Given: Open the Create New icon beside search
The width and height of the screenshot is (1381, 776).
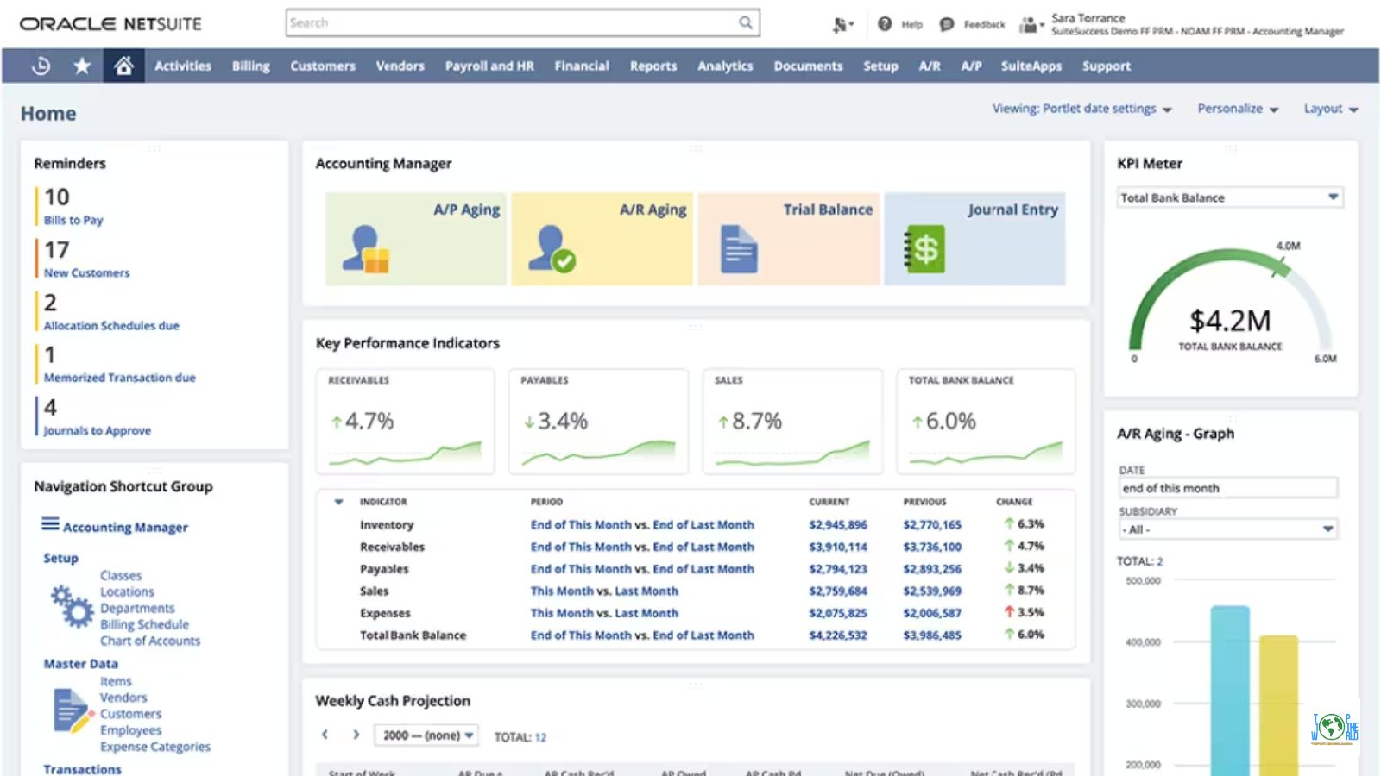Looking at the screenshot, I should 842,25.
